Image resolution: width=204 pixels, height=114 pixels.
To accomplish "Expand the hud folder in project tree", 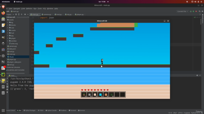I will [8, 33].
